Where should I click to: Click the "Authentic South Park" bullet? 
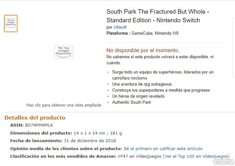[132, 102]
